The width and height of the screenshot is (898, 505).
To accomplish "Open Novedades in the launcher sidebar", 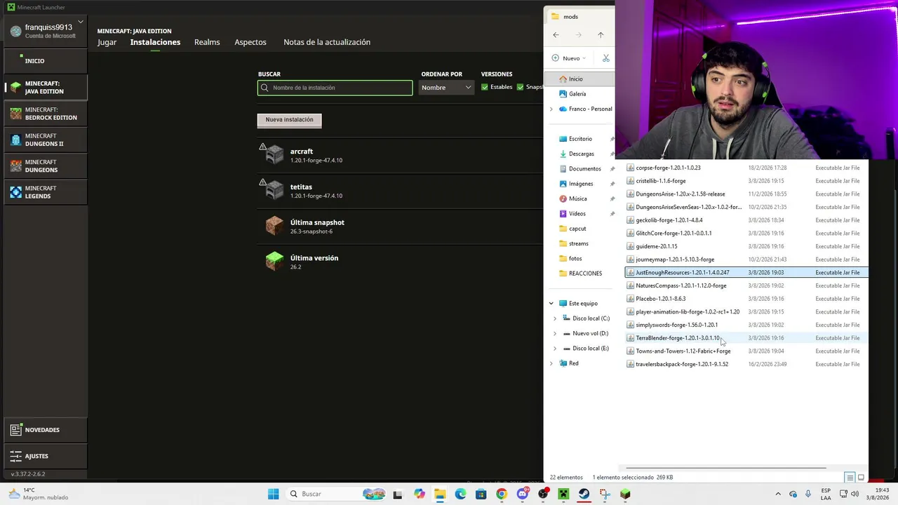I will (x=46, y=430).
